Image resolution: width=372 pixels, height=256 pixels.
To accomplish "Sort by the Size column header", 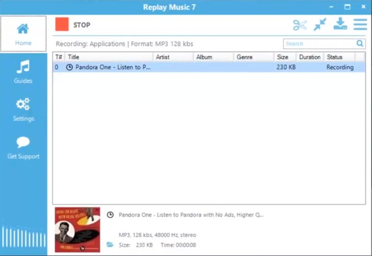I will [285, 57].
